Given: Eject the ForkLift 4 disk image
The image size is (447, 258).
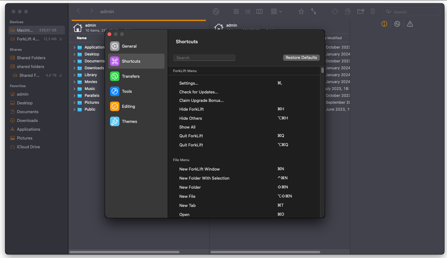Looking at the screenshot, I should [61, 39].
